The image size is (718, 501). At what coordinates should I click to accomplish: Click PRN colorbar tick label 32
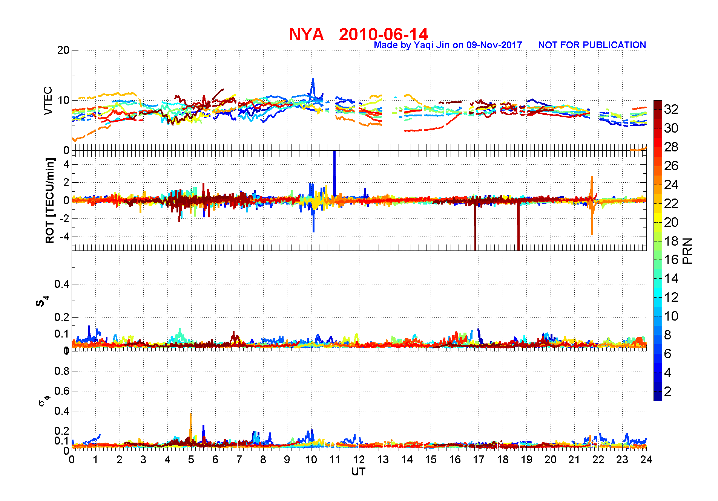coord(671,109)
